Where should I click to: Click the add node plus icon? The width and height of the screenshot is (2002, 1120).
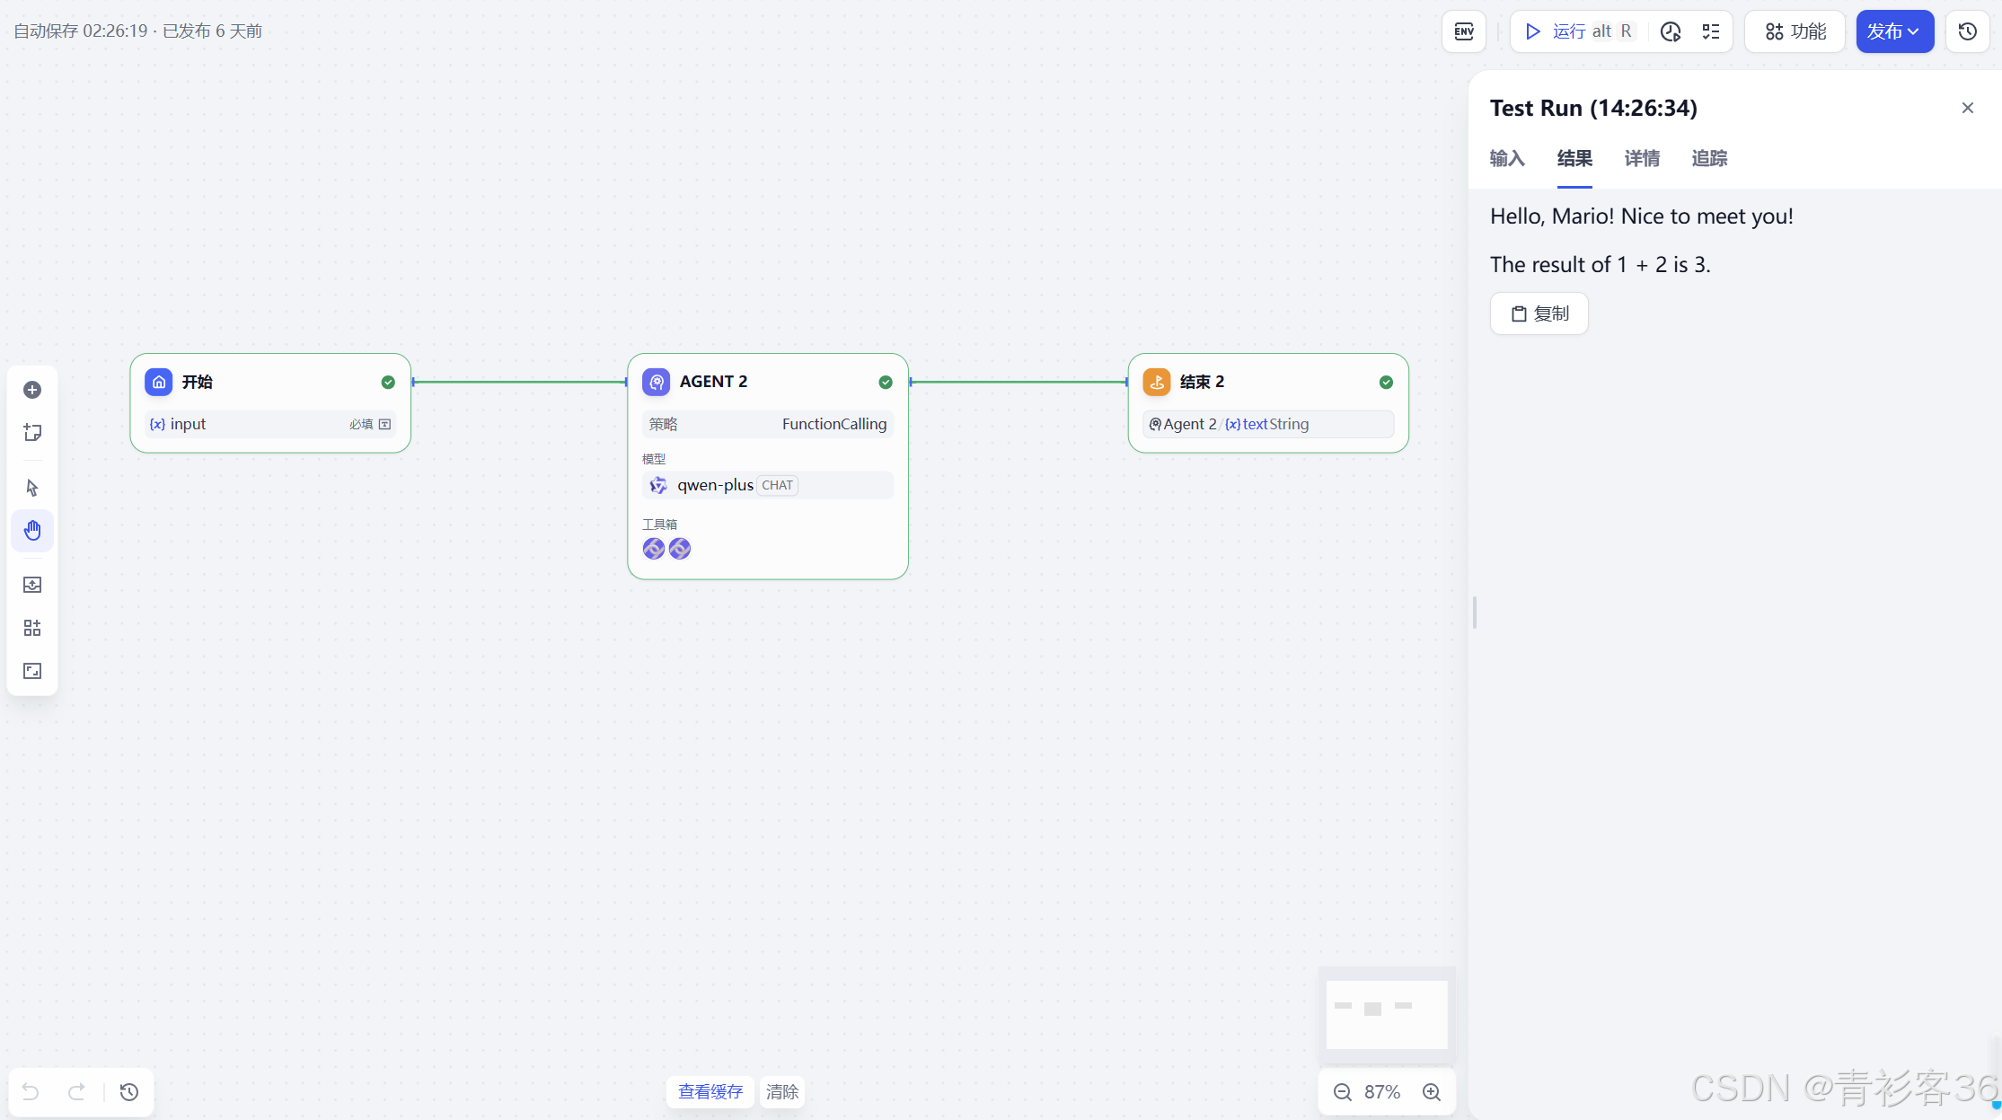pos(32,390)
